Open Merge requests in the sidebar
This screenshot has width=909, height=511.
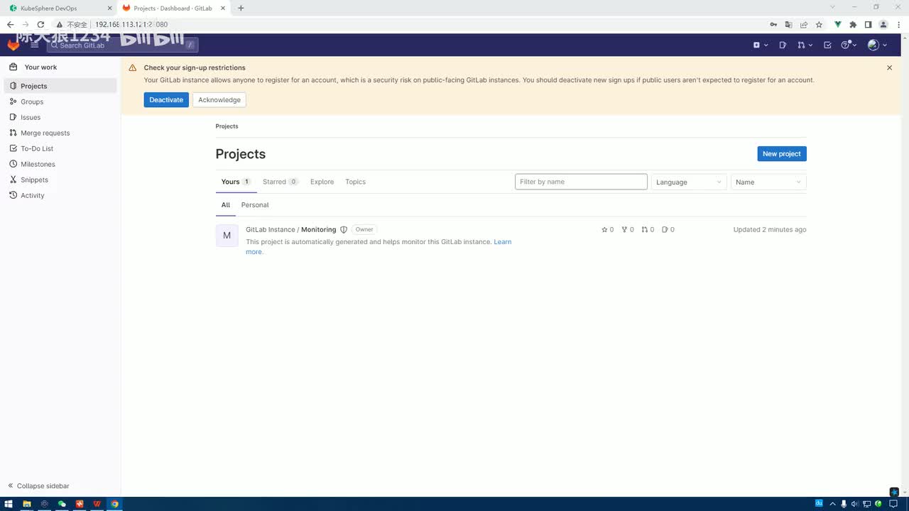click(60, 133)
